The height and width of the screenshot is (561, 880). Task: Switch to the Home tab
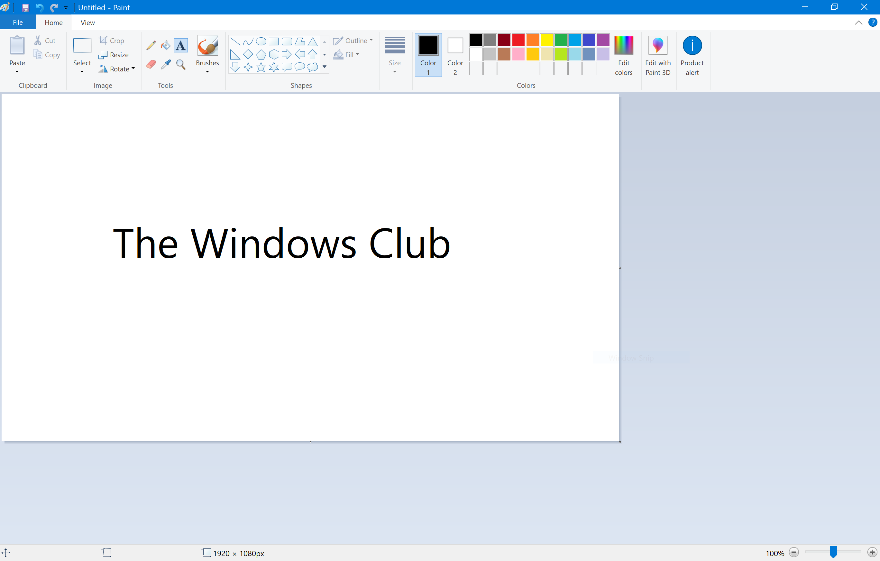coord(54,23)
